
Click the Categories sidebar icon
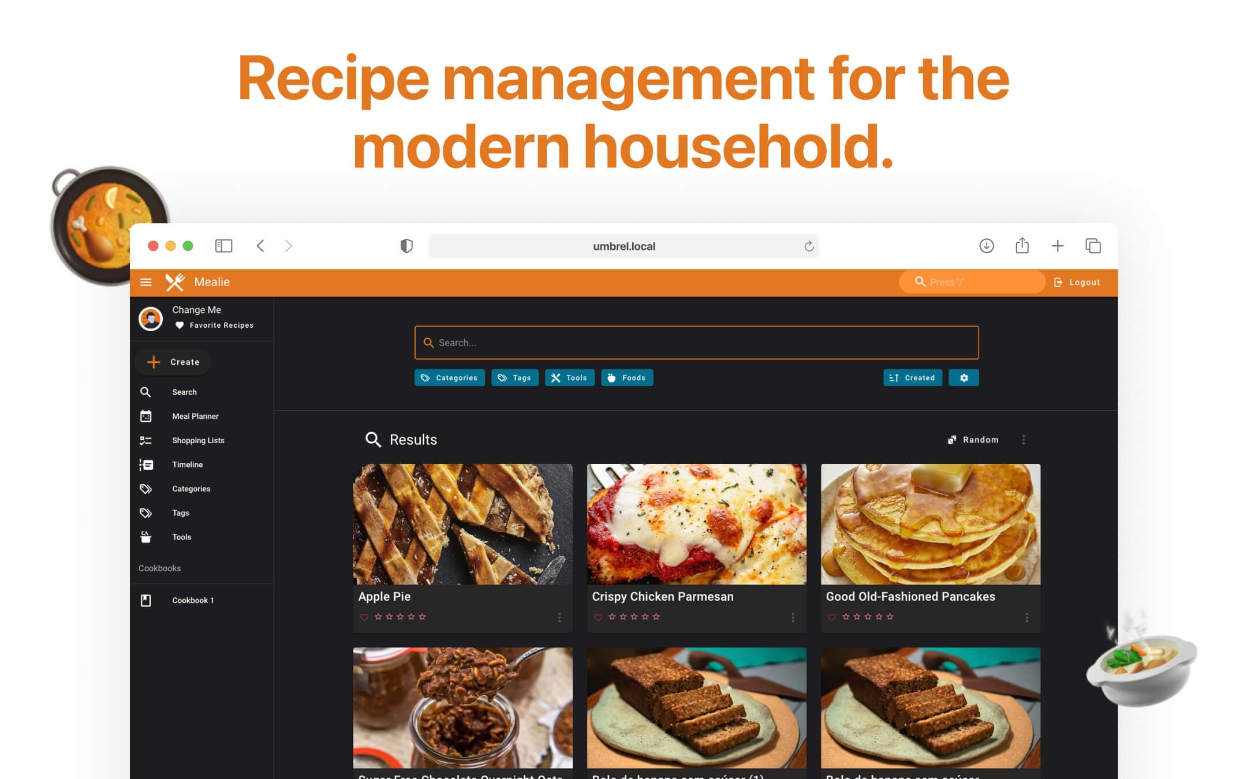(x=145, y=488)
